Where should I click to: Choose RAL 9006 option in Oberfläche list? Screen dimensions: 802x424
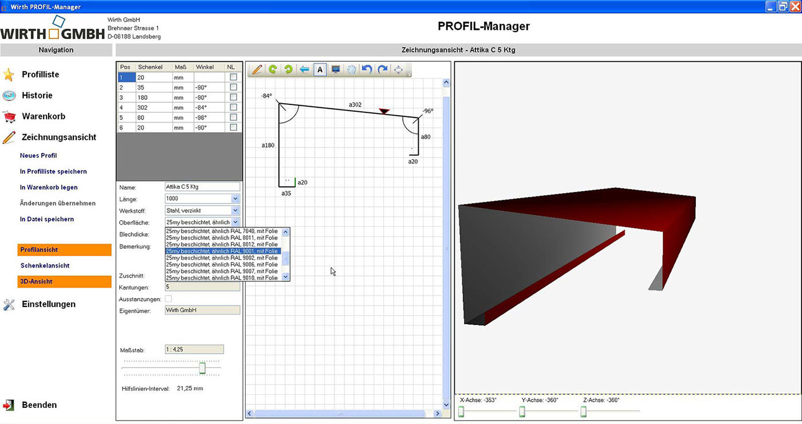221,265
